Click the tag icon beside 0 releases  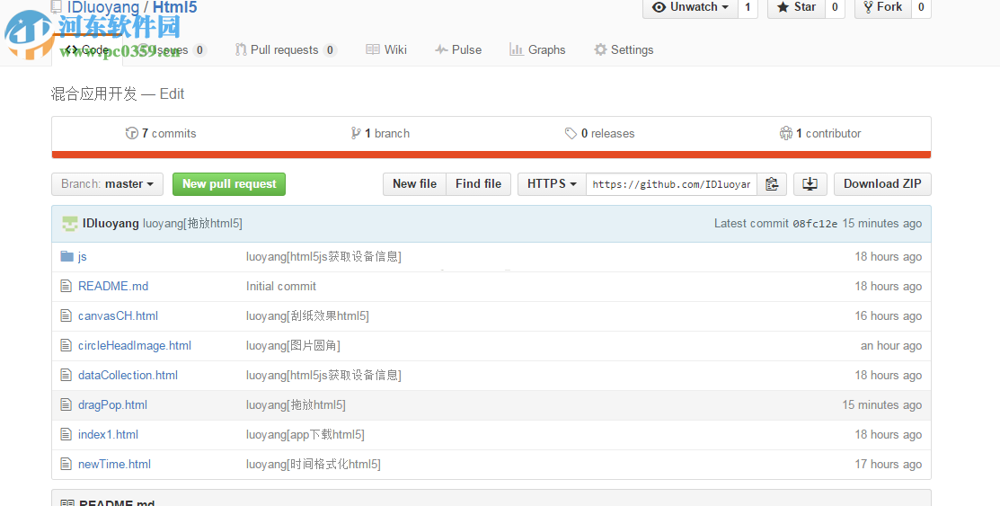point(571,133)
